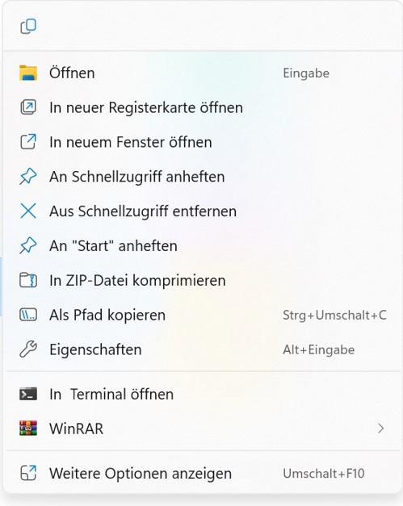This screenshot has height=506, width=403.
Task: Click the pin icon for Schnellzugriff anheften
Action: [x=28, y=177]
